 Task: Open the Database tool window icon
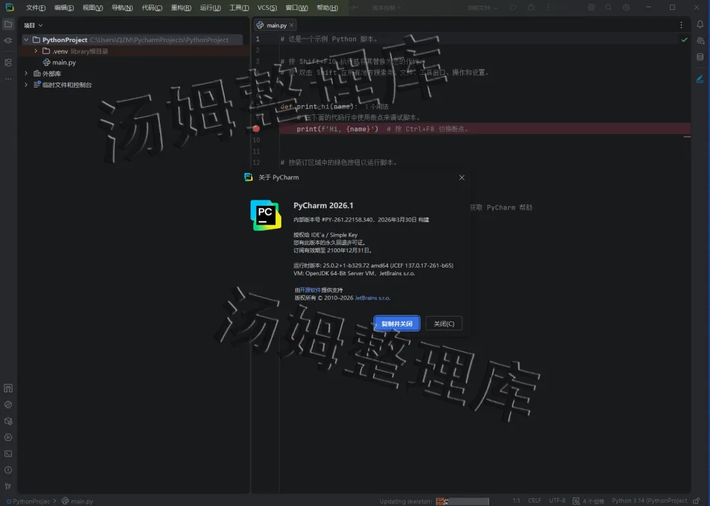[x=700, y=57]
